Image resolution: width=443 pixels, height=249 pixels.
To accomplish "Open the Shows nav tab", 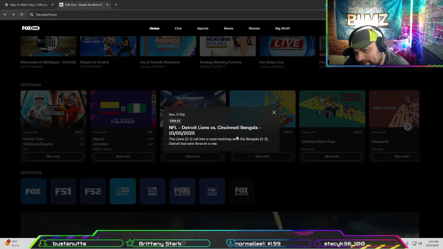I will (254, 28).
